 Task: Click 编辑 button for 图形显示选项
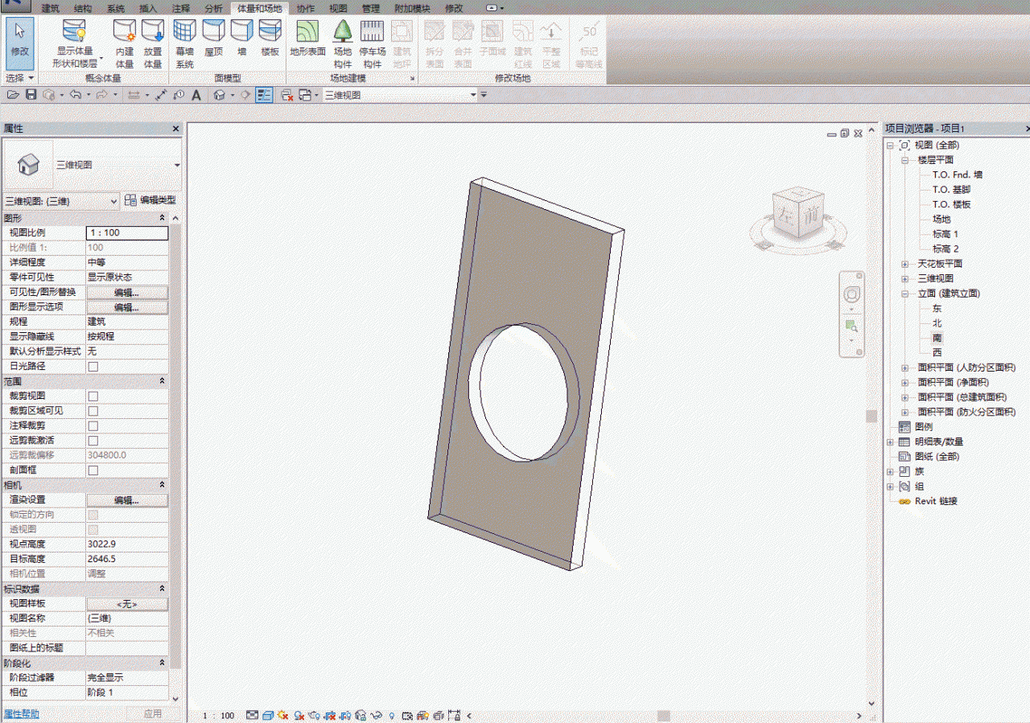pos(127,307)
